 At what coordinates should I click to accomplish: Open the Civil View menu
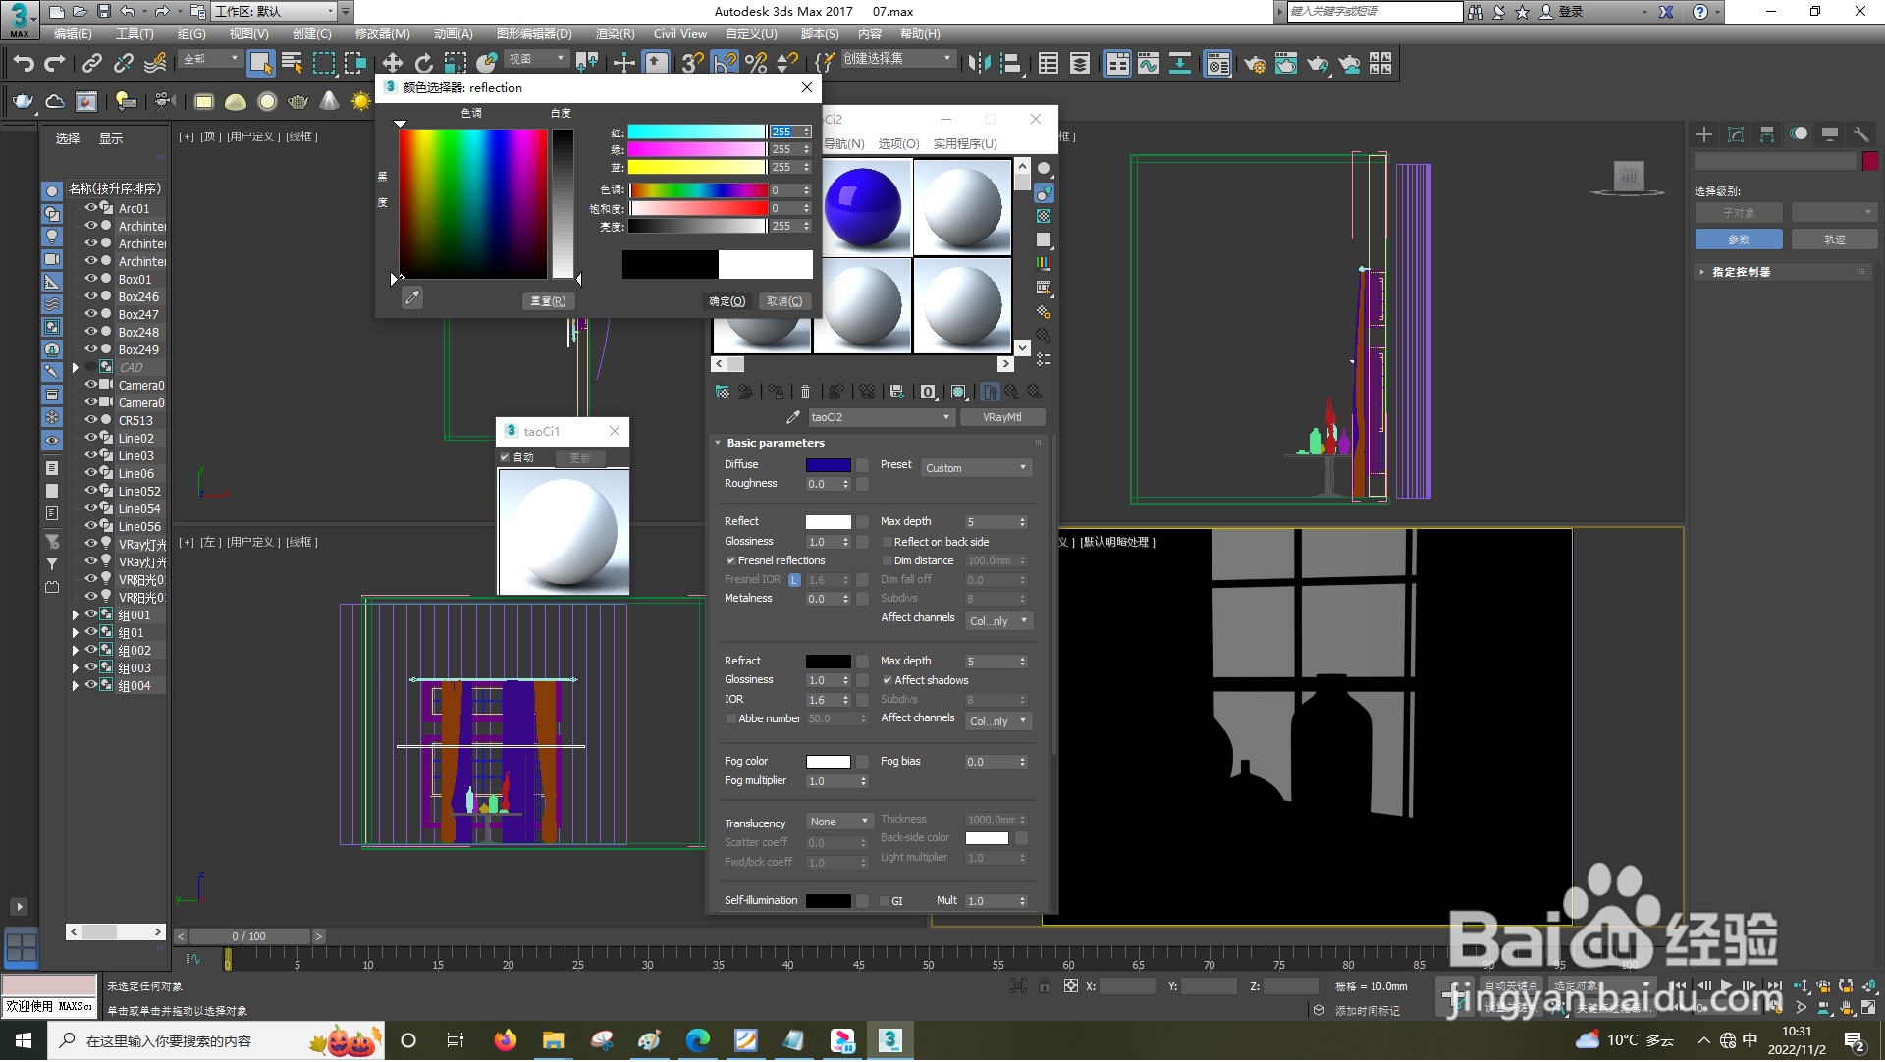coord(680,34)
